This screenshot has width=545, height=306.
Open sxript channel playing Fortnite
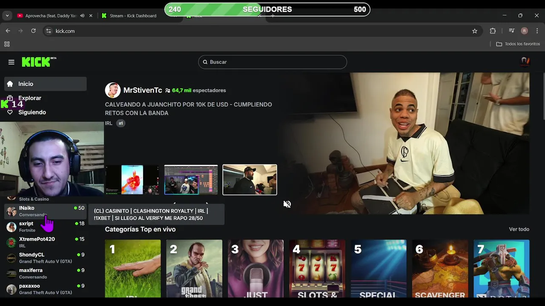click(45, 227)
